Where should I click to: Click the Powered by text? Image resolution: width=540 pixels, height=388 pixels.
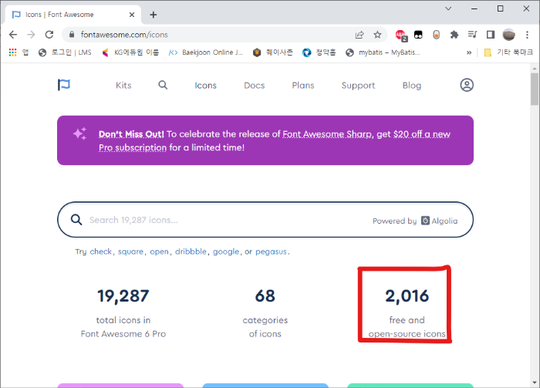(x=395, y=221)
